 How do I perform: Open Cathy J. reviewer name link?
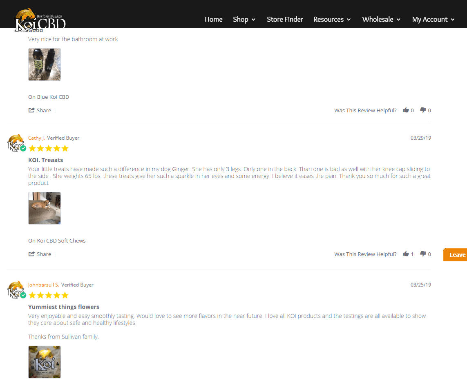point(36,138)
